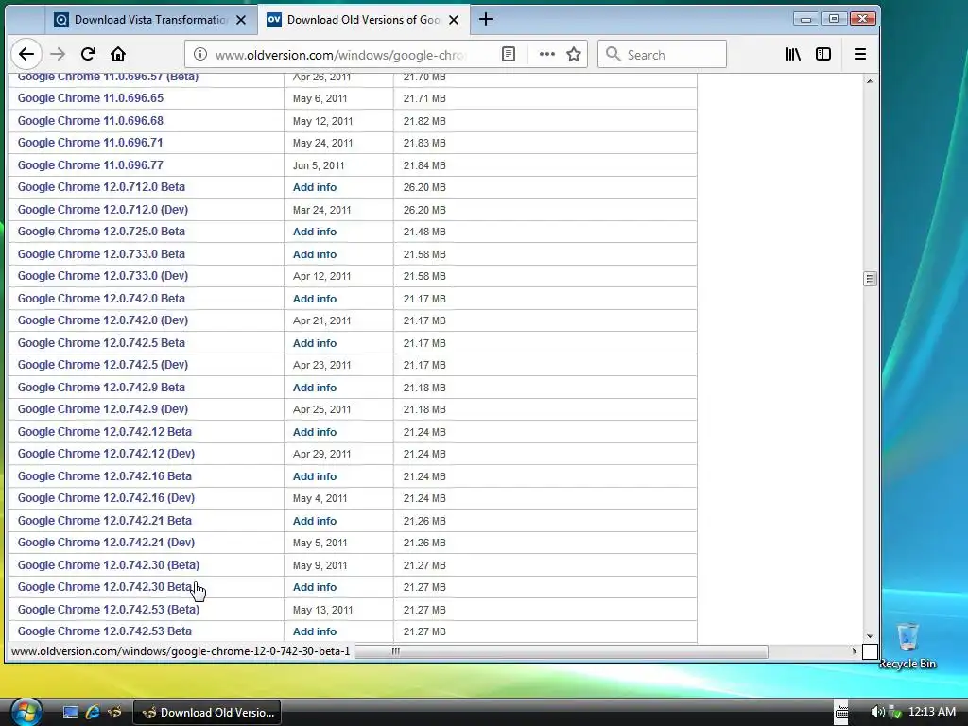Screen dimensions: 968x726
Task: Open Google Chrome 12.0.742.12 (Dev) link
Action: (106, 454)
